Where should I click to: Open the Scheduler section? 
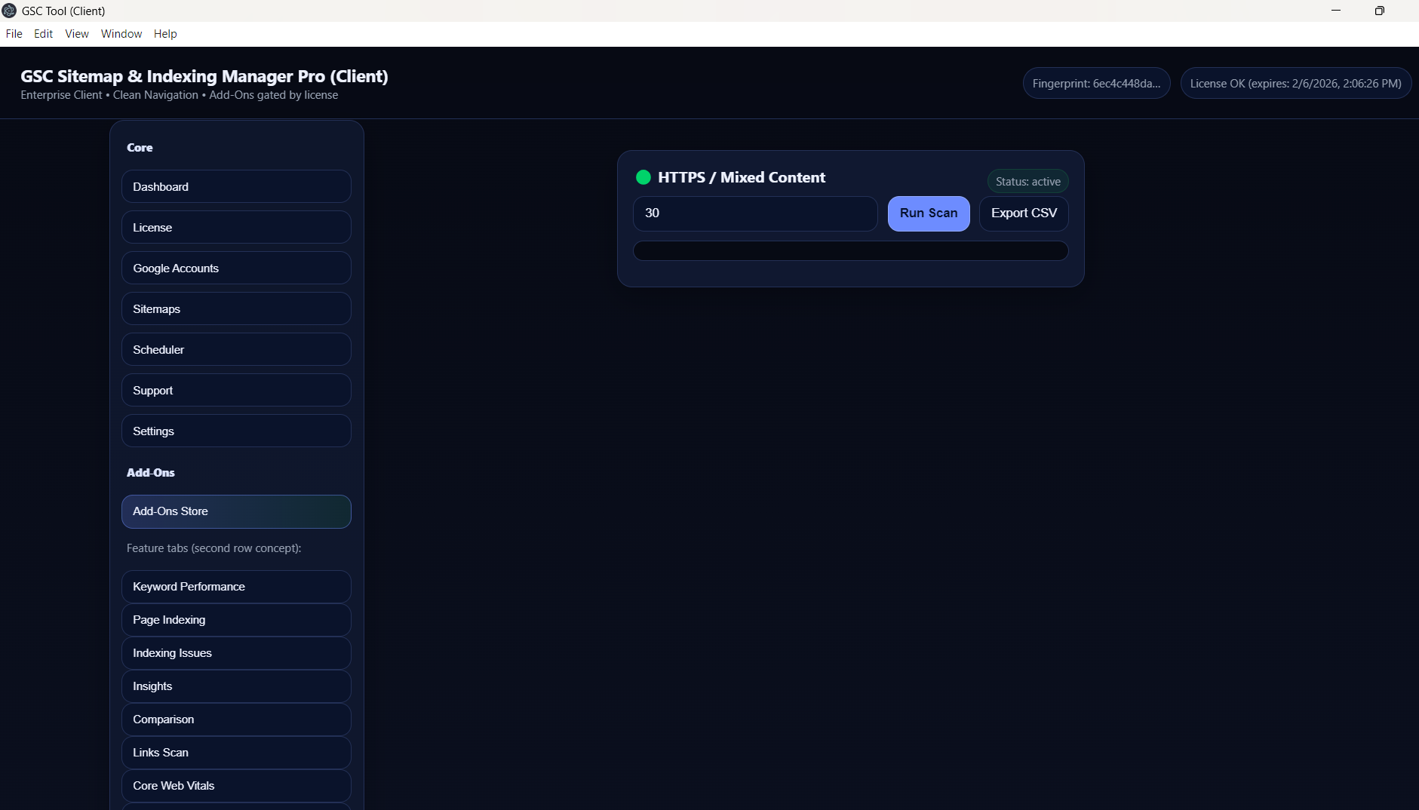pyautogui.click(x=236, y=349)
